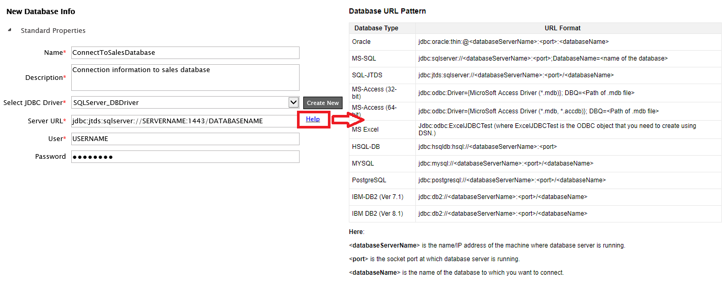Click the User input field
The image size is (727, 281).
click(x=185, y=139)
